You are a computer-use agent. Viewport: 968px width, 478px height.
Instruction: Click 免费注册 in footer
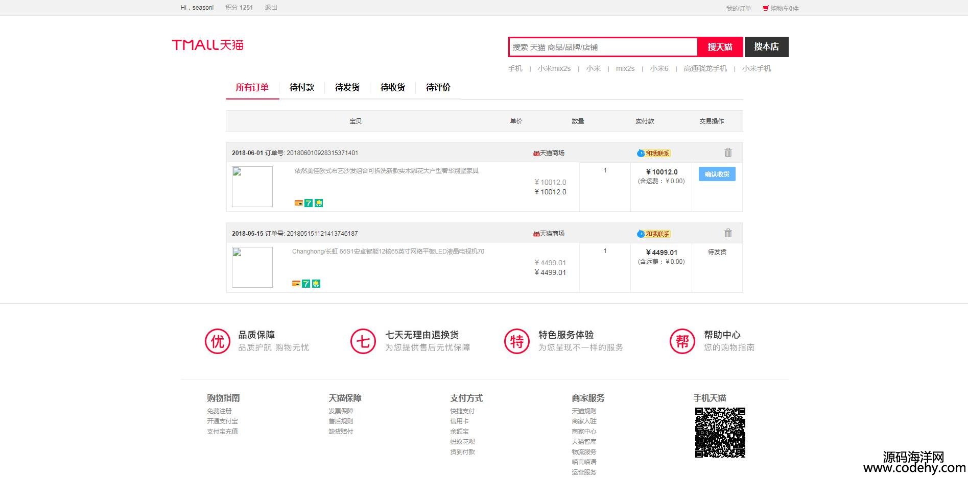pos(219,411)
